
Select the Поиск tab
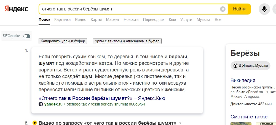(x=44, y=20)
